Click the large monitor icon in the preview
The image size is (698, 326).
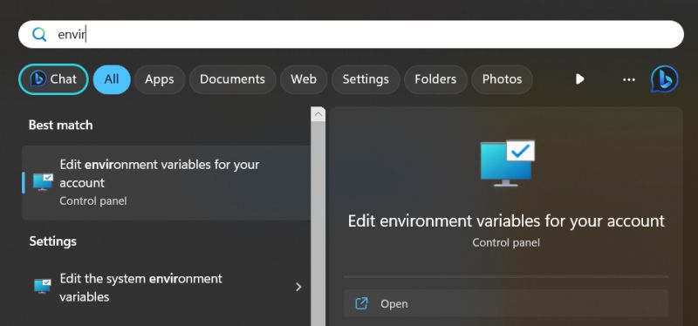pyautogui.click(x=507, y=163)
